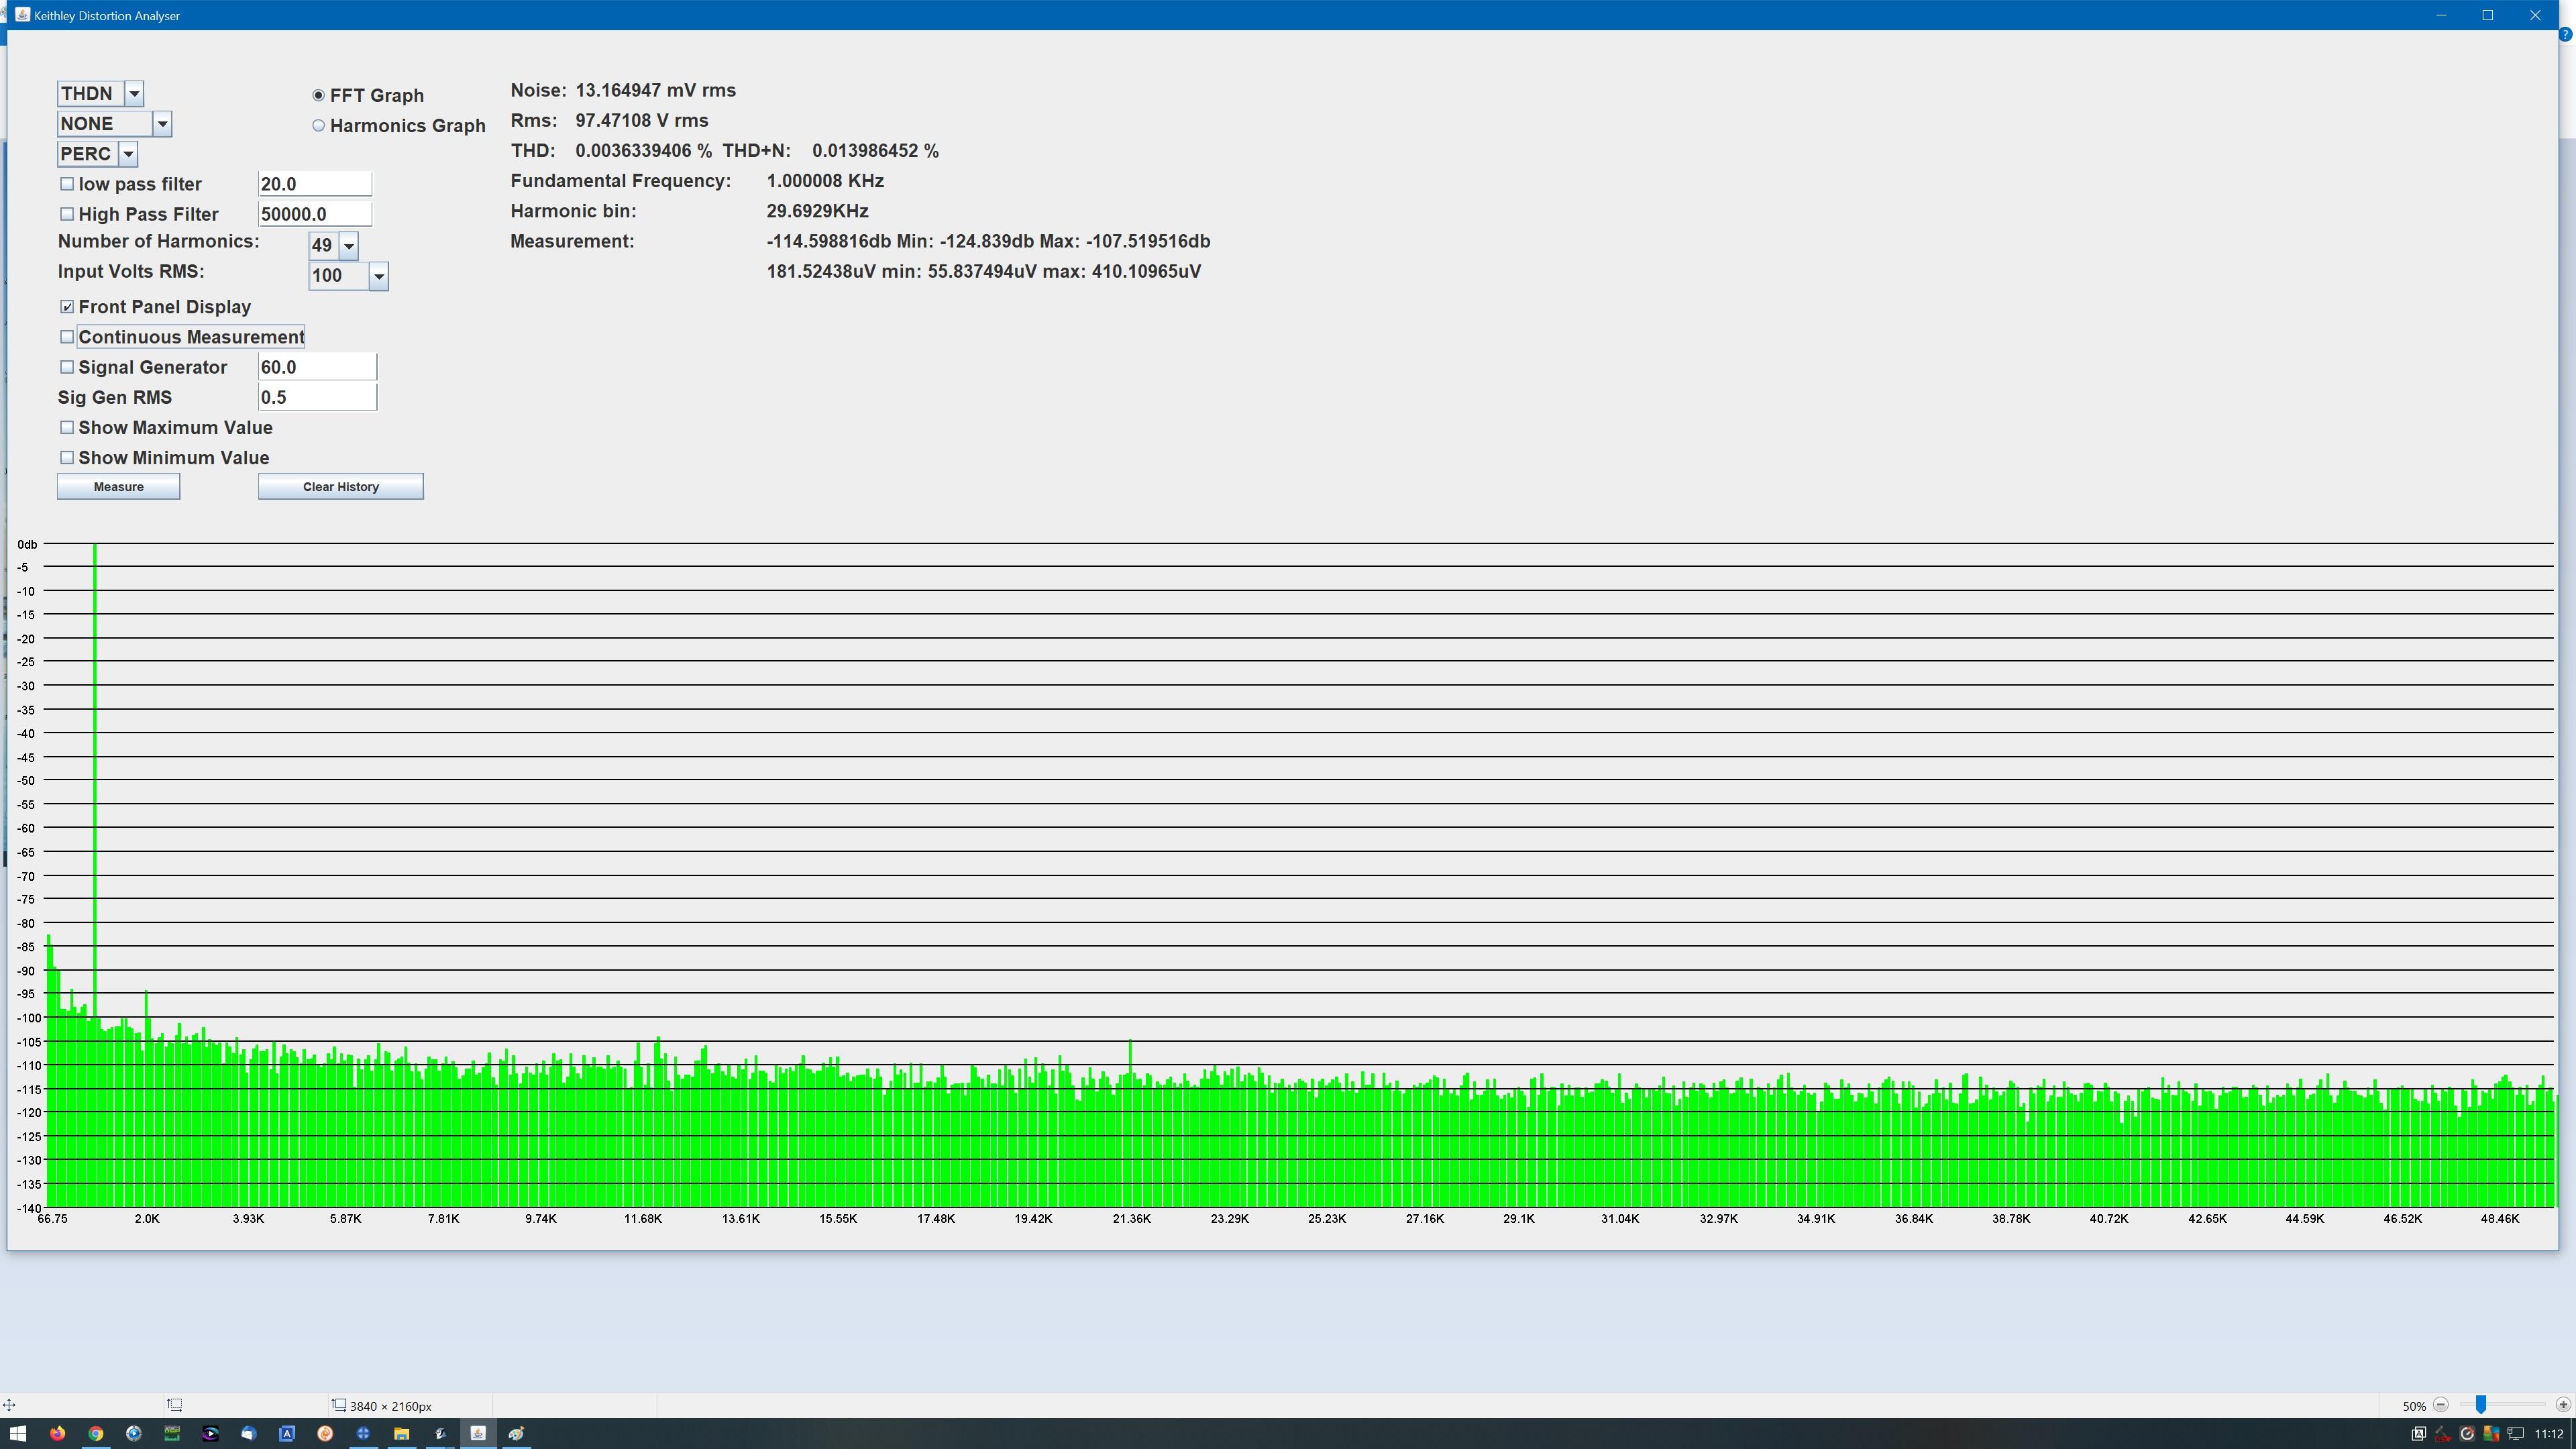Click the Chrome taskbar icon
Viewport: 2576px width, 1449px height.
[95, 1433]
